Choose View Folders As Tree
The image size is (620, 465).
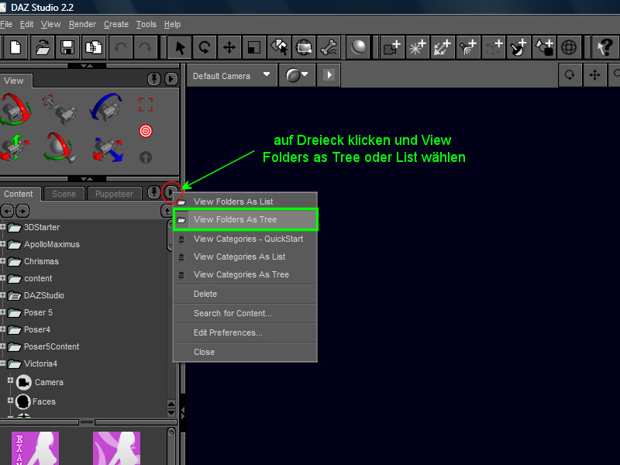(245, 219)
